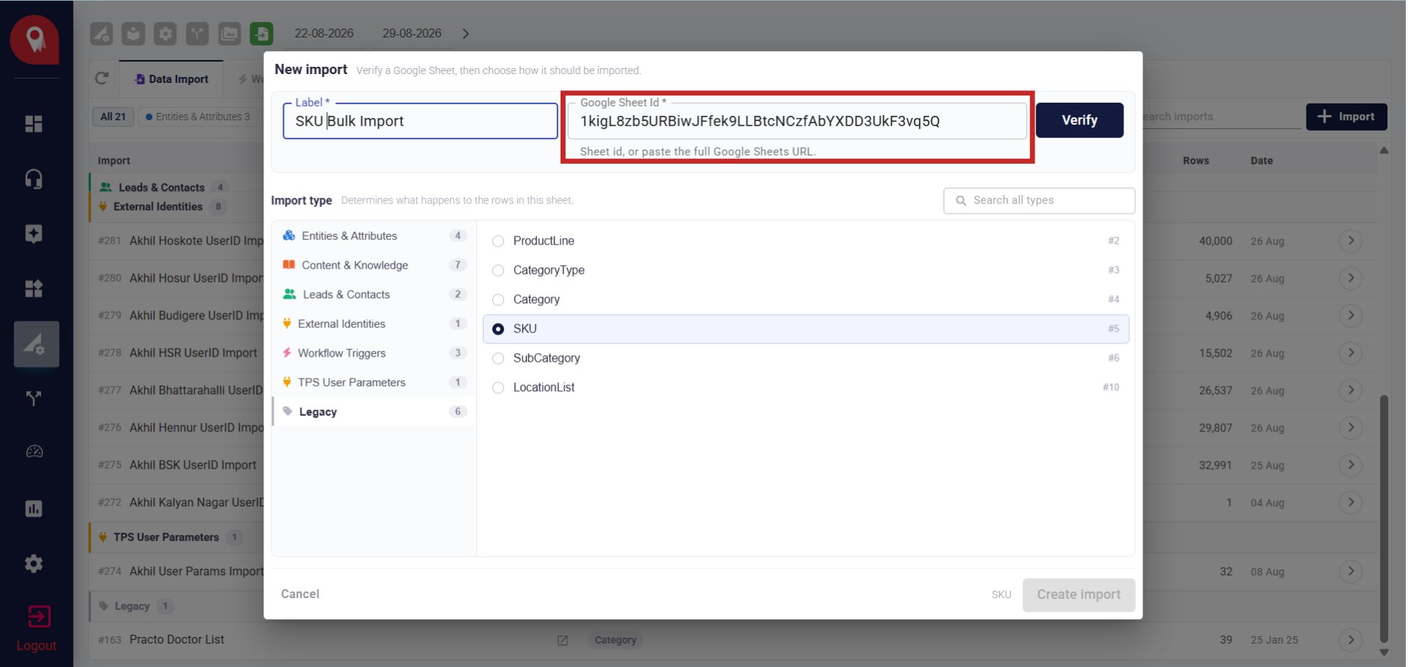Open the dashboard grid icon in sidebar

click(x=34, y=124)
